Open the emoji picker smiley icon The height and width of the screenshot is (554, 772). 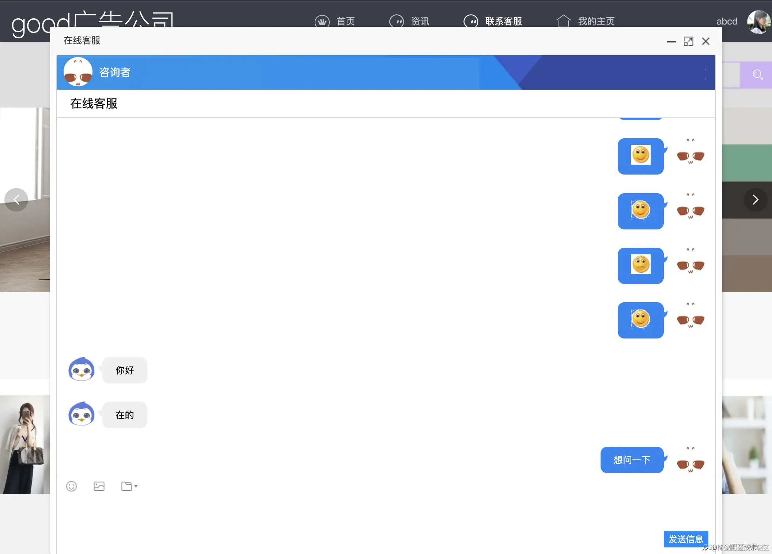(71, 486)
